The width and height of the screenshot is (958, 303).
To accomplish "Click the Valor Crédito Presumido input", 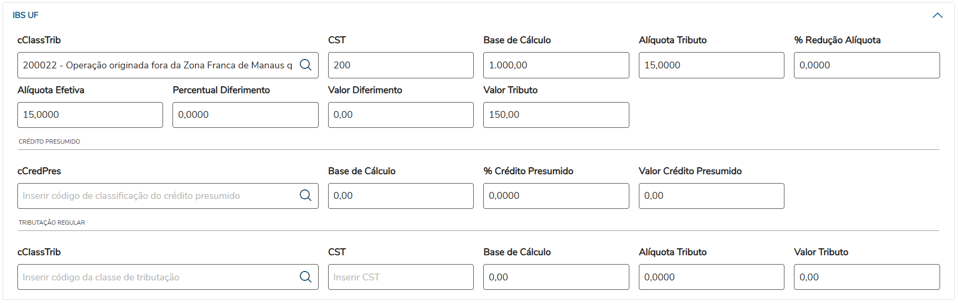I will tap(711, 196).
